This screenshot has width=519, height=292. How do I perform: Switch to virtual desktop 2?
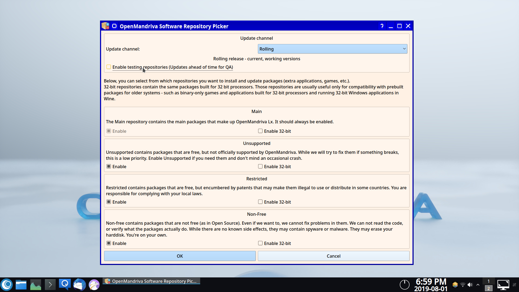(488, 288)
